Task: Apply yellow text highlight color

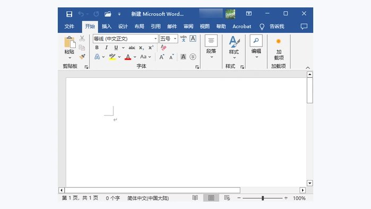Action: 112,57
